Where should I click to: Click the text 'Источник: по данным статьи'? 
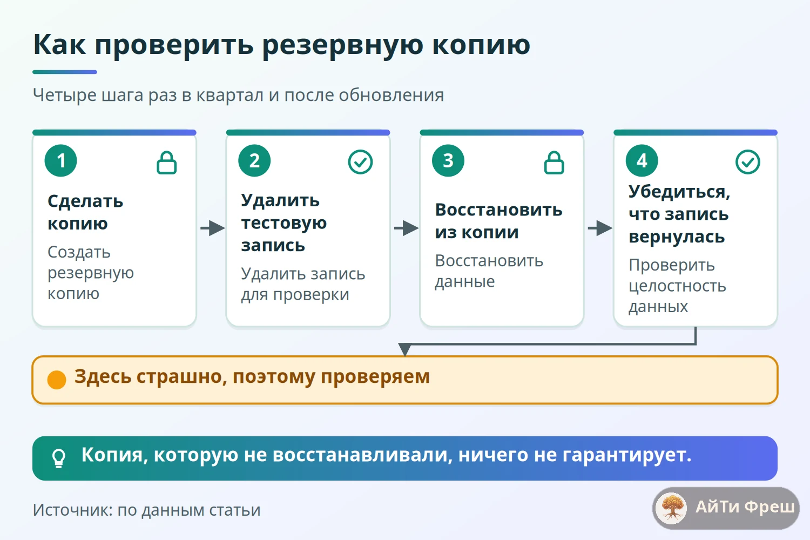(147, 510)
